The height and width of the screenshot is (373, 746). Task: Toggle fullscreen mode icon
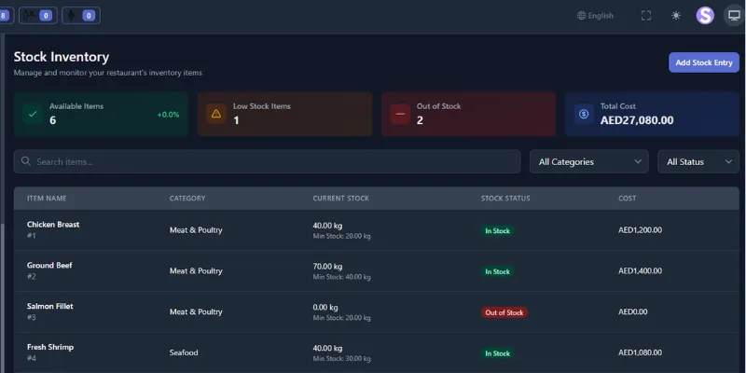point(646,16)
